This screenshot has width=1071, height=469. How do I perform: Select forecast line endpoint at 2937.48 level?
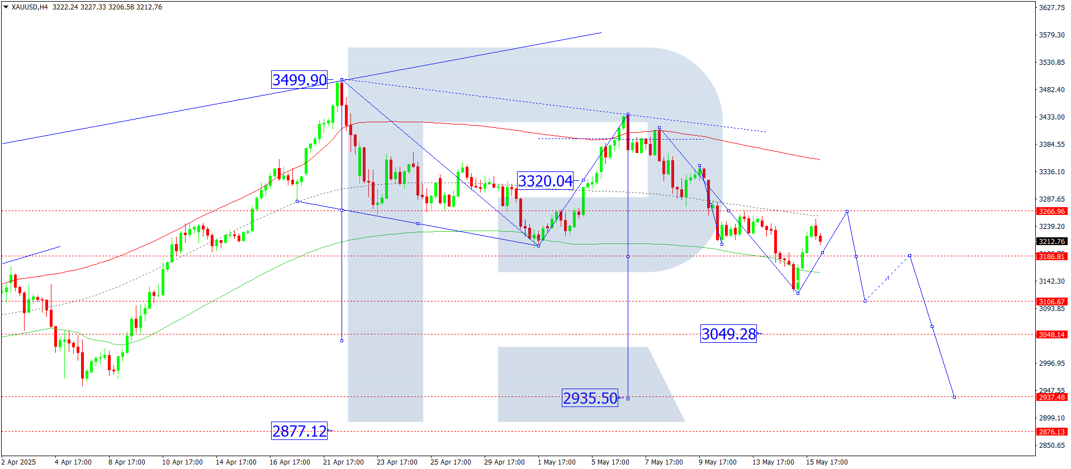tap(954, 397)
